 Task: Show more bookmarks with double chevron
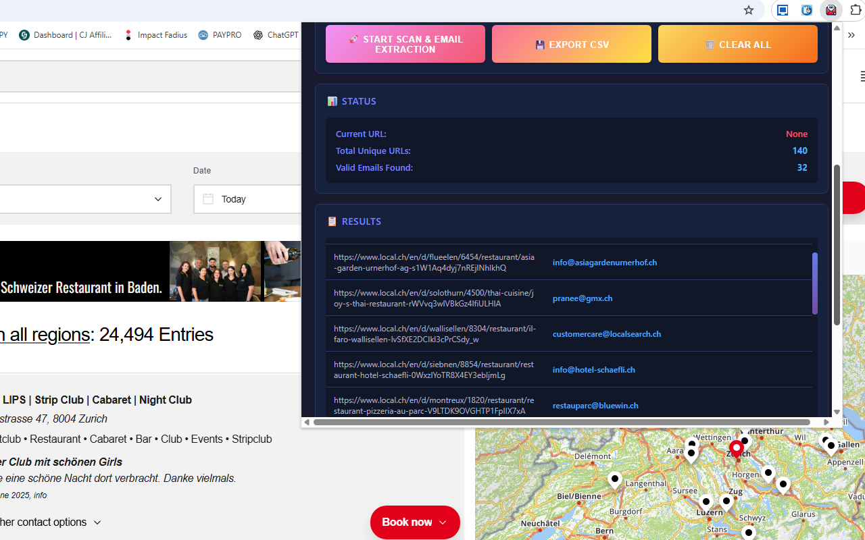tap(851, 35)
